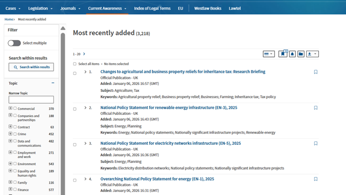Open the detail level view dropdown

point(269,54)
